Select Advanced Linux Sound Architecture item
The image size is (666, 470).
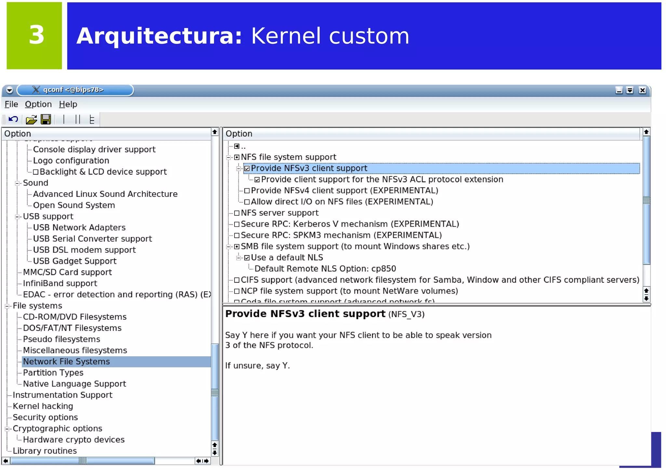click(x=105, y=194)
